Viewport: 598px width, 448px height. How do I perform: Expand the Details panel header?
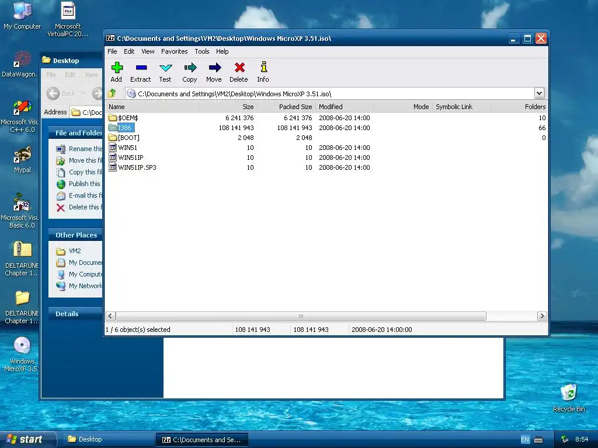(x=75, y=314)
